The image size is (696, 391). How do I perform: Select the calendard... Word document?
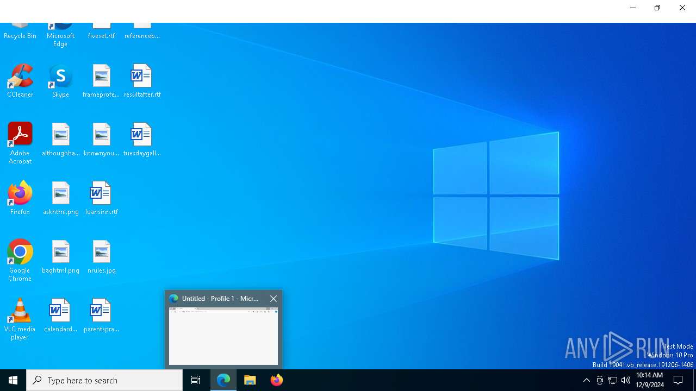[x=60, y=316]
